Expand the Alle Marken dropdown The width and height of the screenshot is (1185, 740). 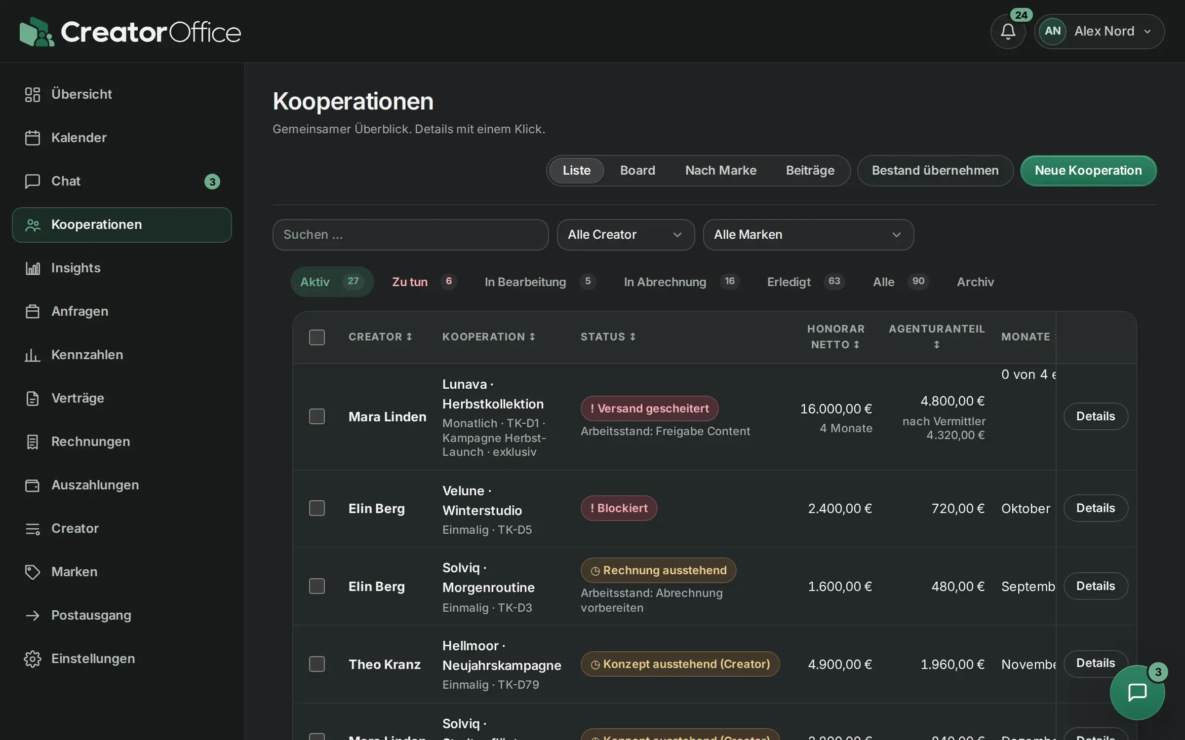pyautogui.click(x=808, y=235)
